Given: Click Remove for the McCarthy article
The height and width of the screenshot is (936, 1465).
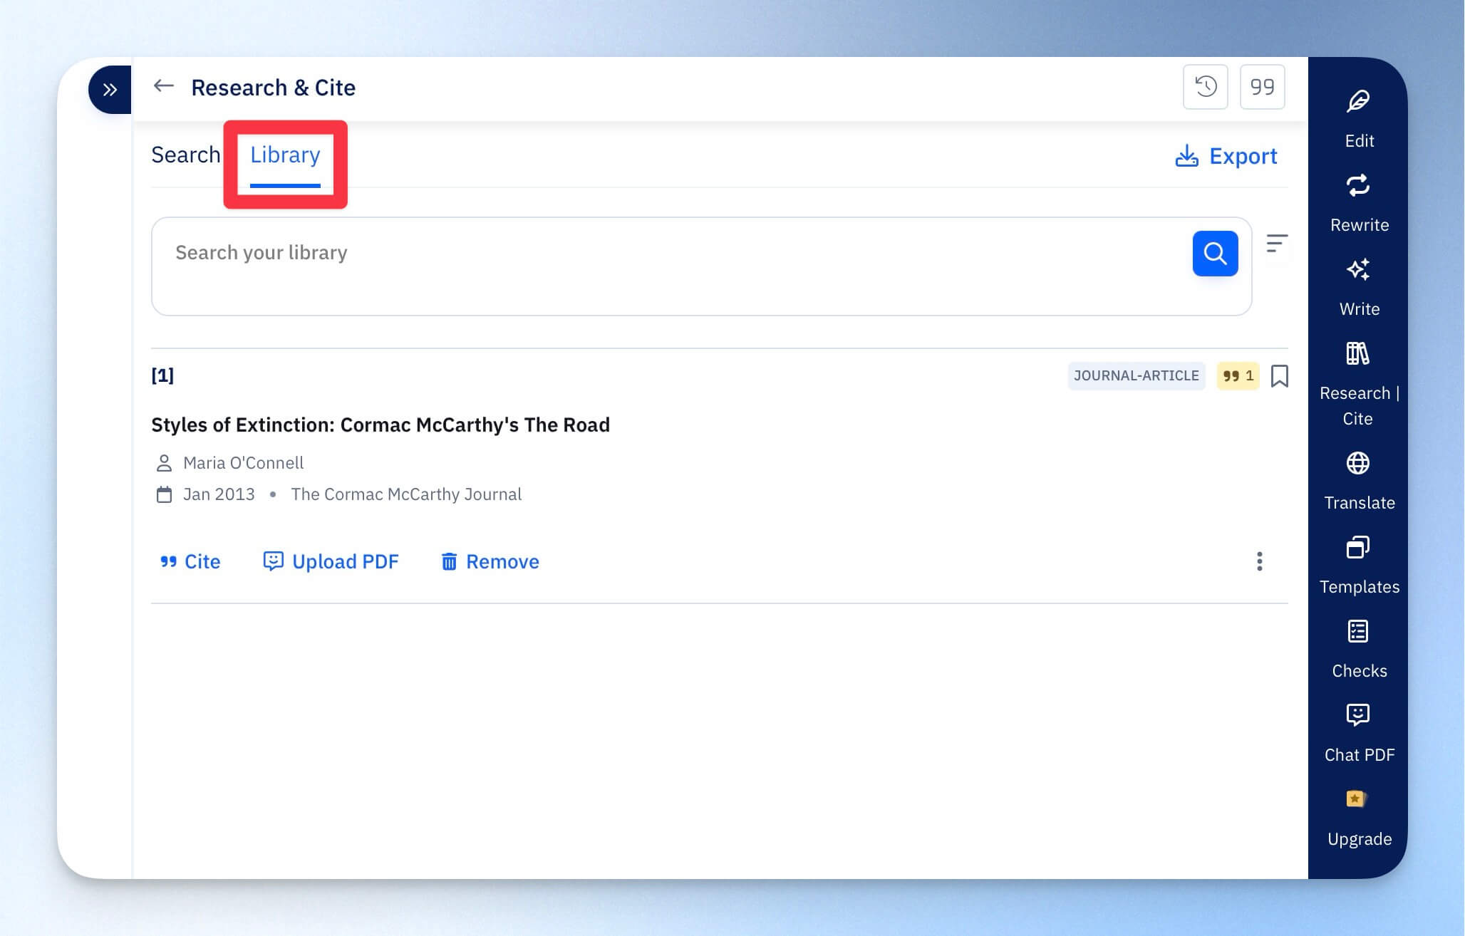Looking at the screenshot, I should 490,562.
